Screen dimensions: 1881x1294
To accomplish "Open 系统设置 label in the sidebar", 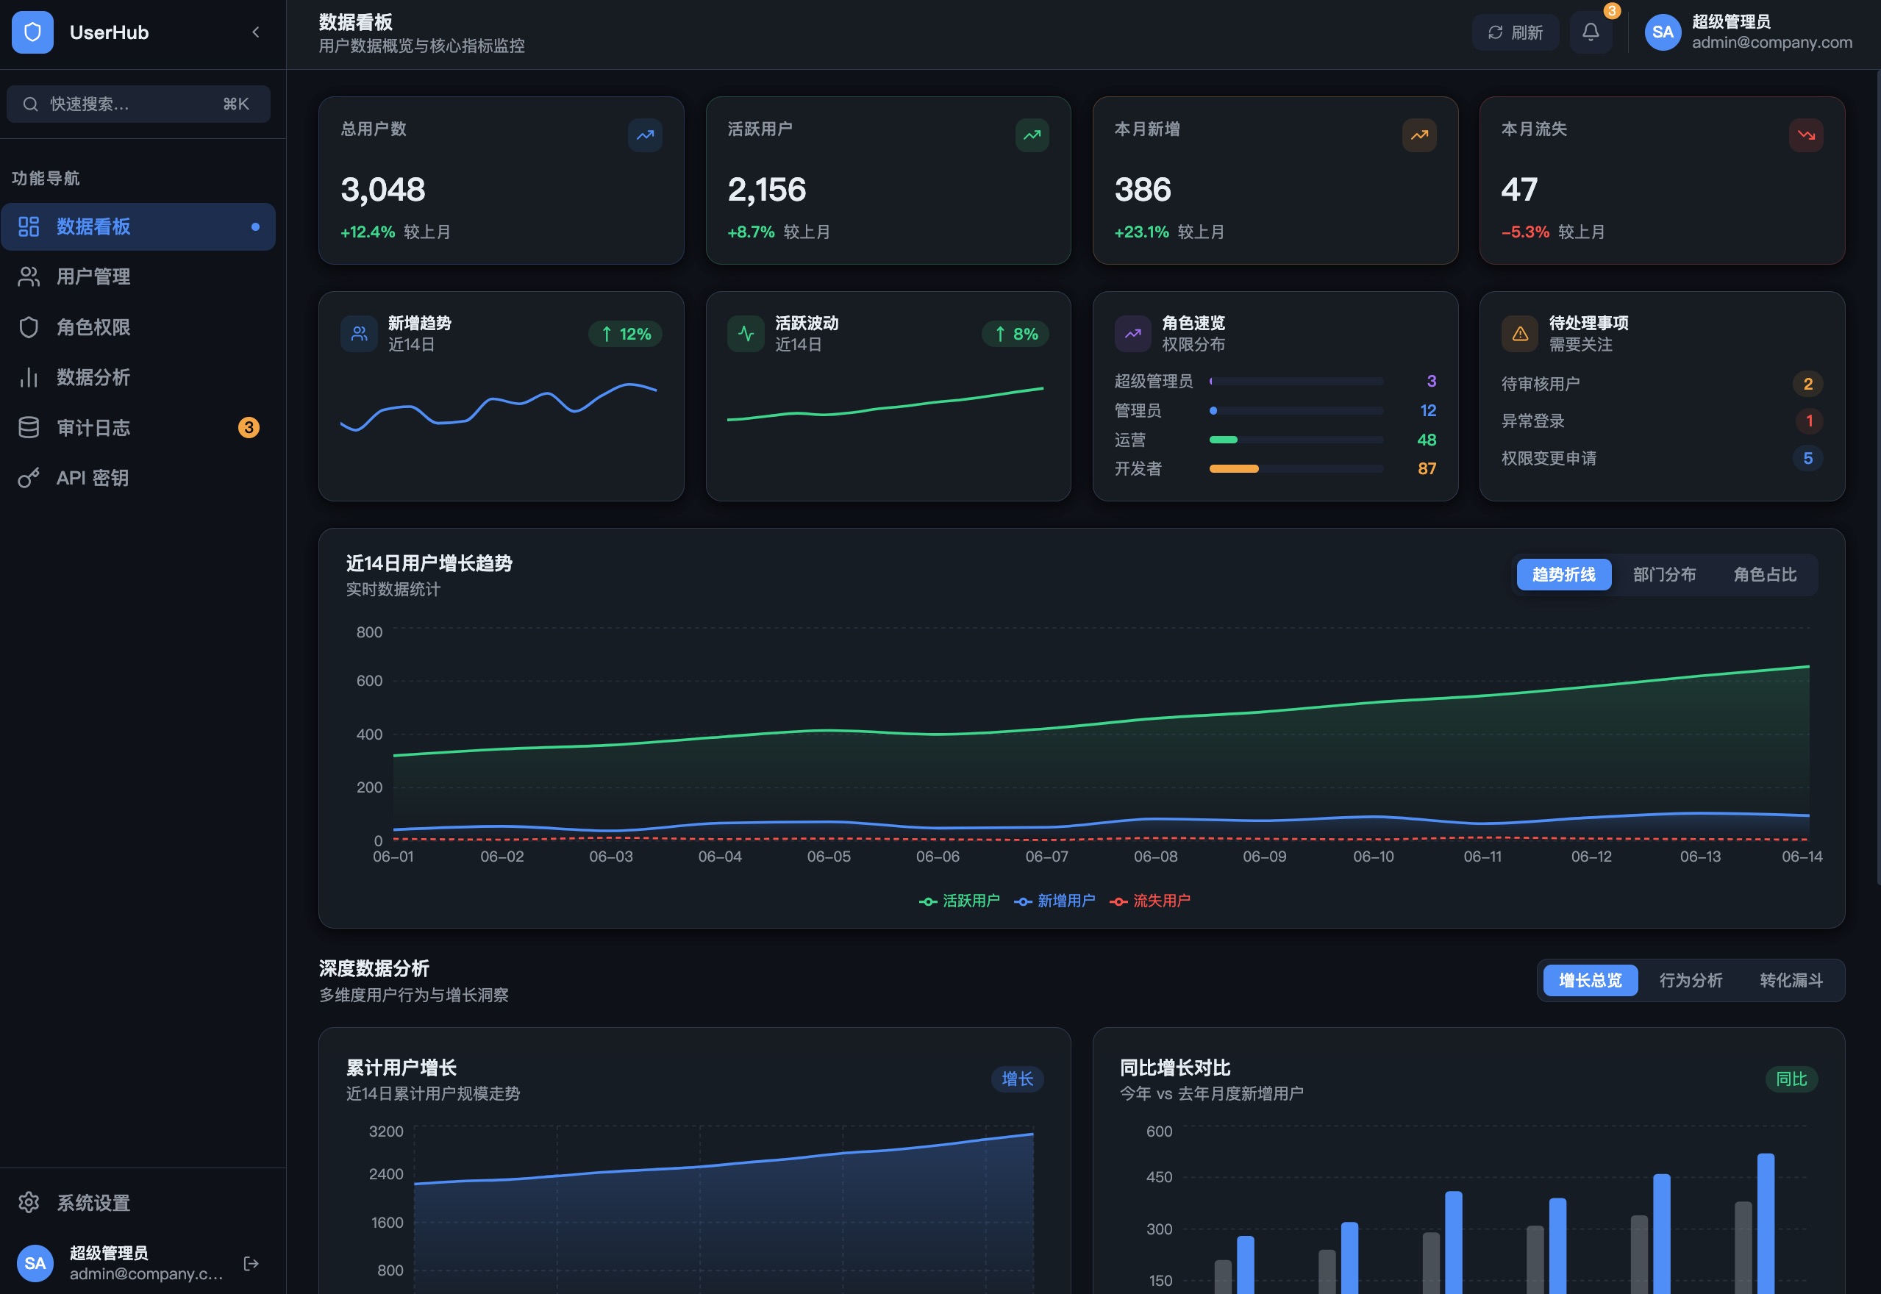I will click(93, 1202).
